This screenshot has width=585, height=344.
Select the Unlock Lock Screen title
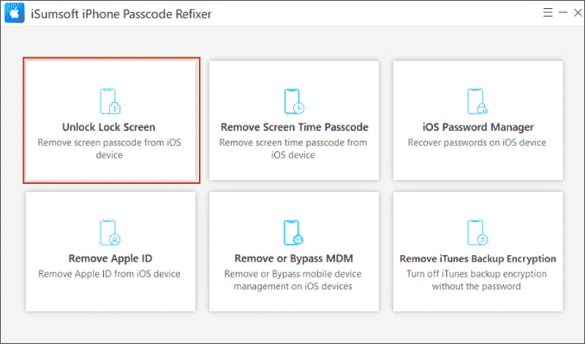108,127
